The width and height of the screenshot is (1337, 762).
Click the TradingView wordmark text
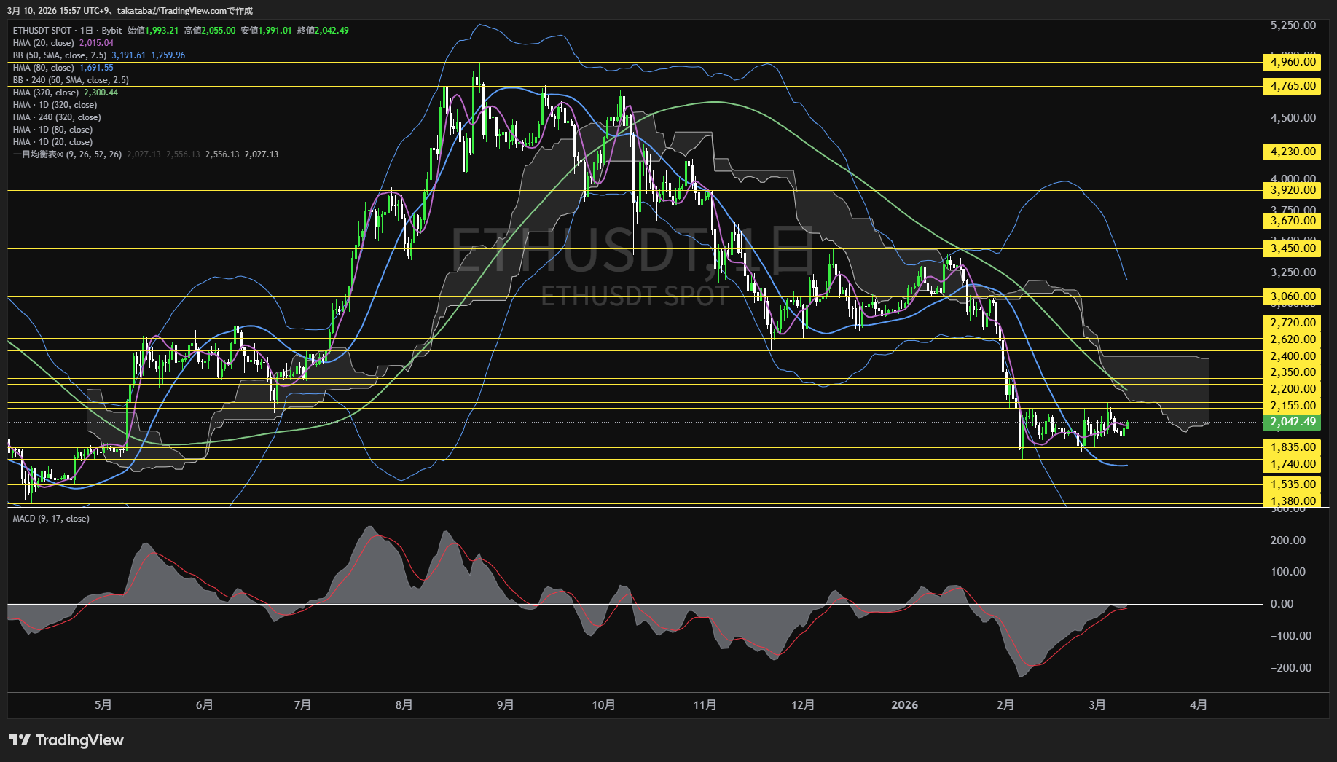click(x=79, y=740)
